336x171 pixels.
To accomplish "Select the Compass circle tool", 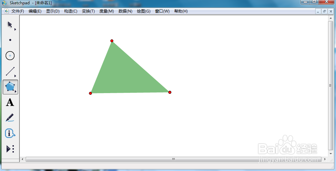I will tap(10, 56).
